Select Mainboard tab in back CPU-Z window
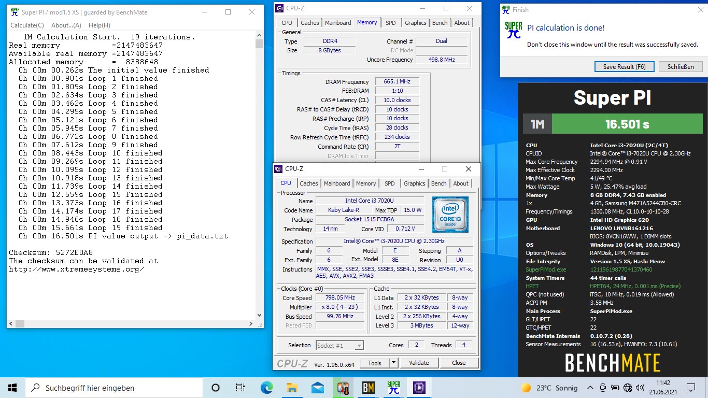The image size is (708, 398). click(x=338, y=23)
